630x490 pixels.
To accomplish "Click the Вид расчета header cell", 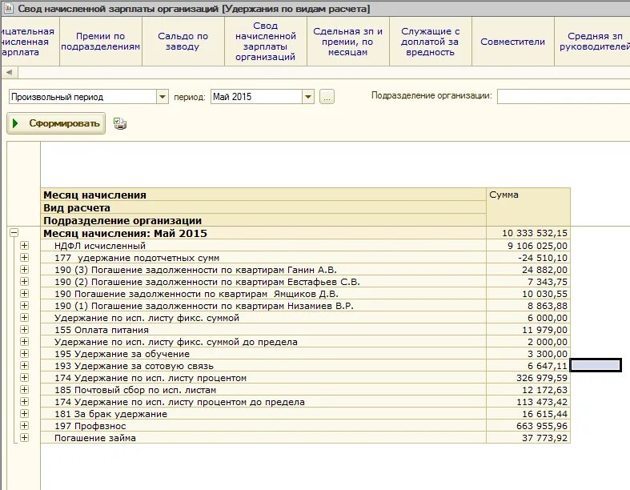I will pyautogui.click(x=263, y=208).
